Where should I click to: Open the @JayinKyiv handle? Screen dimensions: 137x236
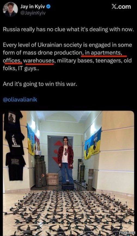(33, 13)
